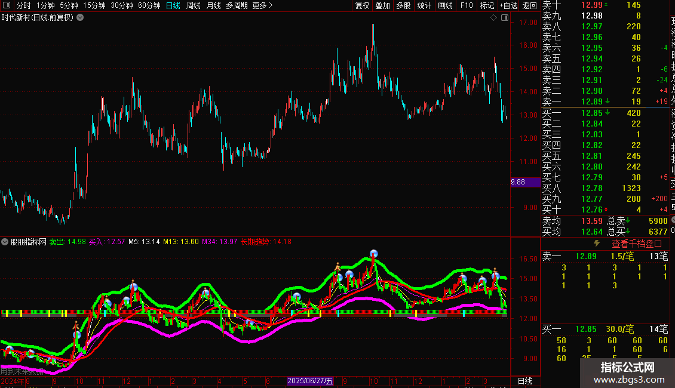Switch to 15分钟 period
This screenshot has width=675, height=388.
(x=94, y=5)
